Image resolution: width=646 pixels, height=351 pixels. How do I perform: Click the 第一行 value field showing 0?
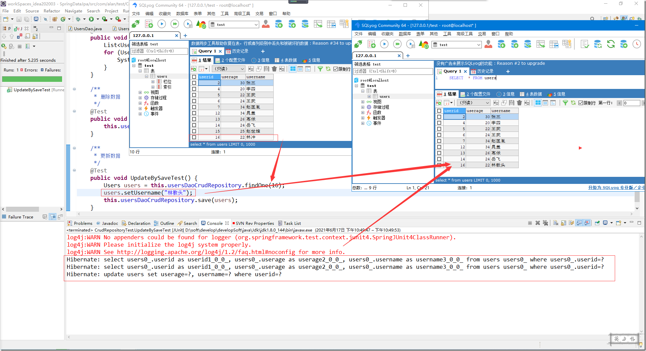632,103
